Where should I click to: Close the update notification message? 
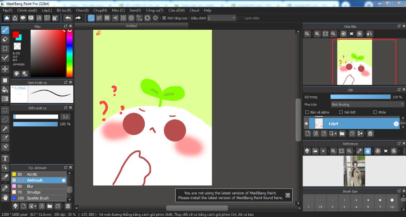[288, 195]
